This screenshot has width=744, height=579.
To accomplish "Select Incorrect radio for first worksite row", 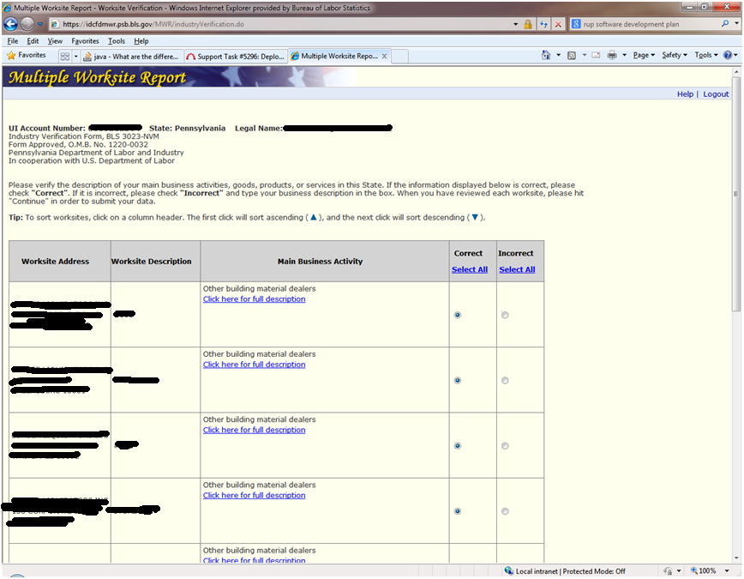I will [x=505, y=315].
